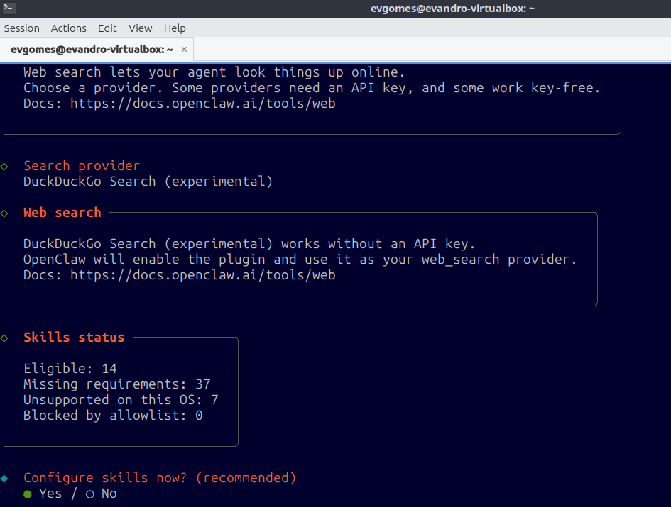The height and width of the screenshot is (507, 671).
Task: Click the diamond marker beside Search provider
Action: pos(4,167)
